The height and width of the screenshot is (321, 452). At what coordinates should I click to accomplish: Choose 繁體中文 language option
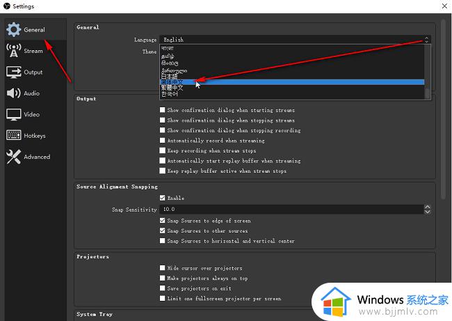[x=292, y=88]
